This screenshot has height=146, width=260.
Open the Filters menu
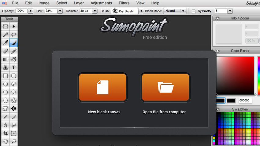124,3
